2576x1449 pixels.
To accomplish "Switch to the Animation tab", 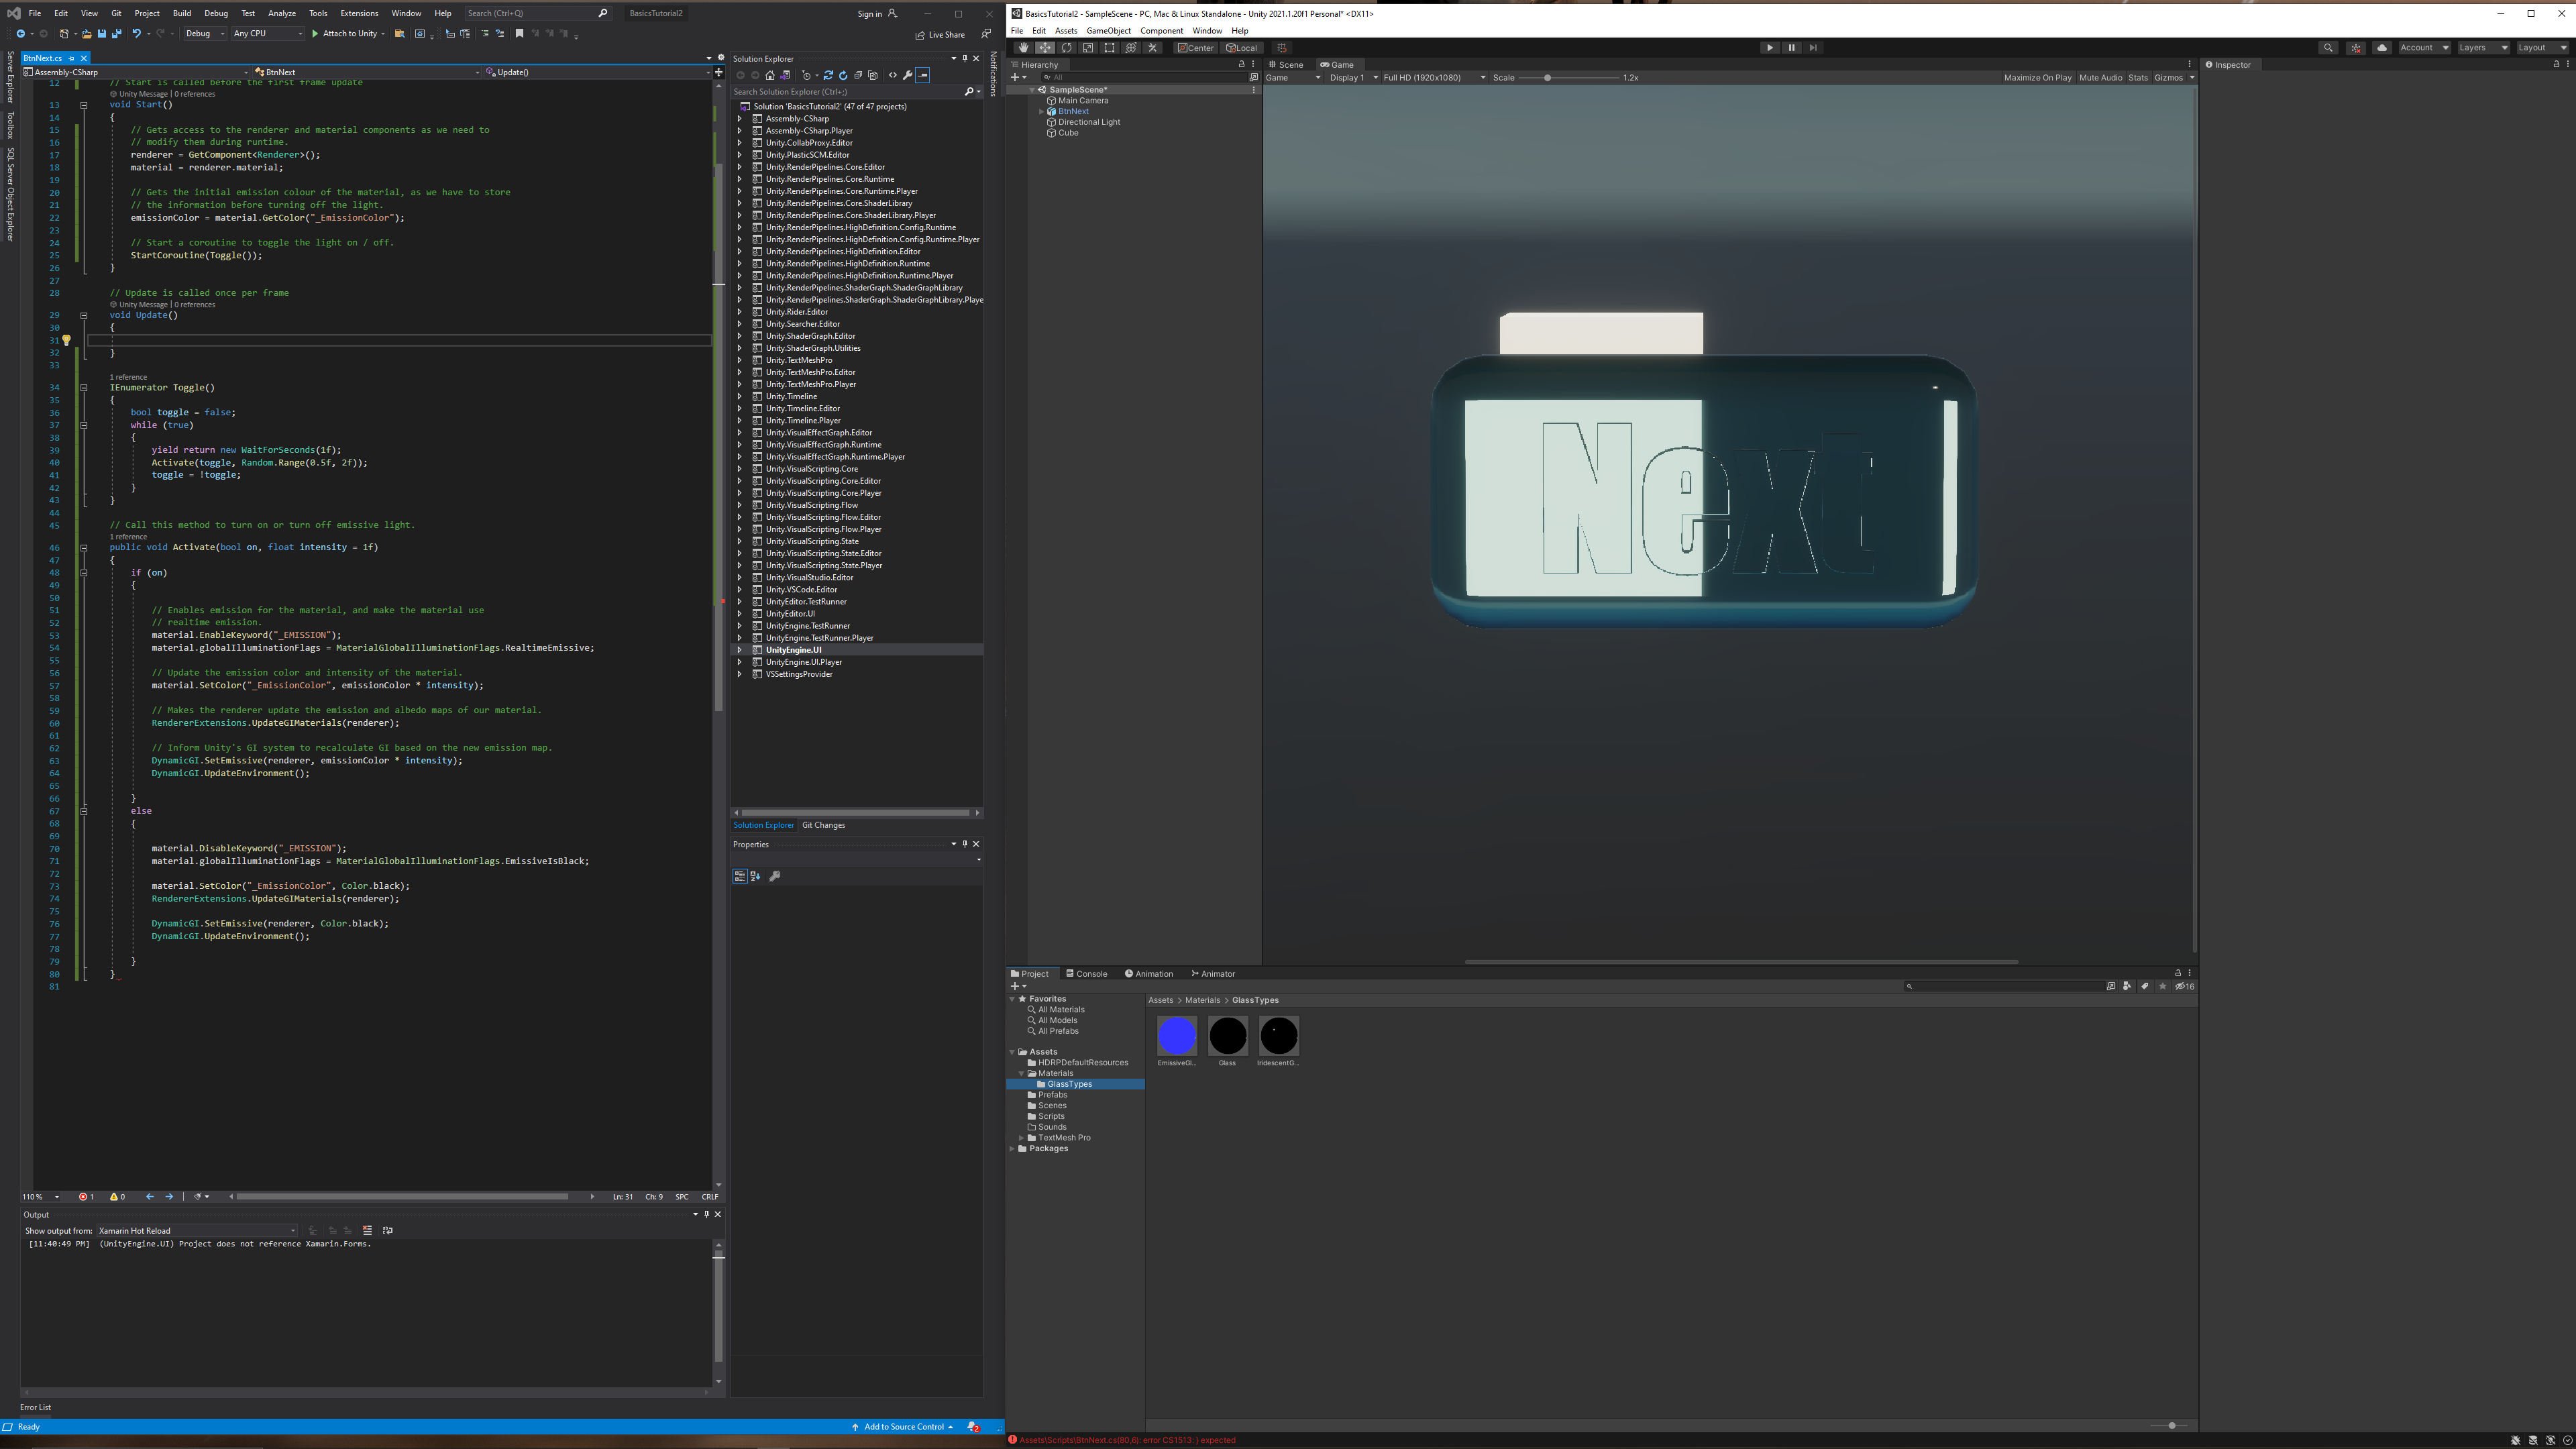I will pos(1149,974).
